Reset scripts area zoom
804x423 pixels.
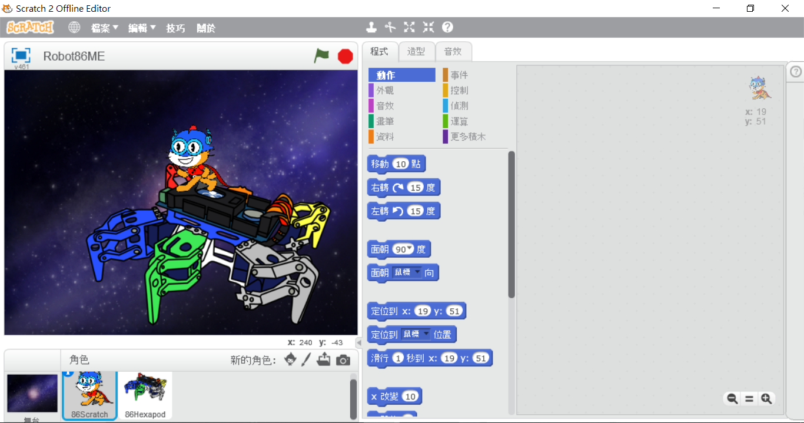point(749,398)
